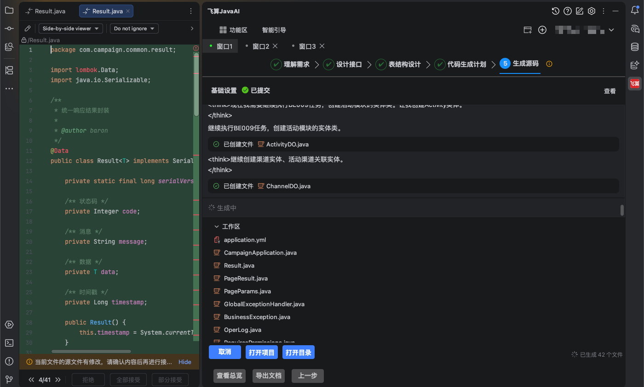
Task: Open the Services run icon in left sidebar
Action: [x=9, y=325]
